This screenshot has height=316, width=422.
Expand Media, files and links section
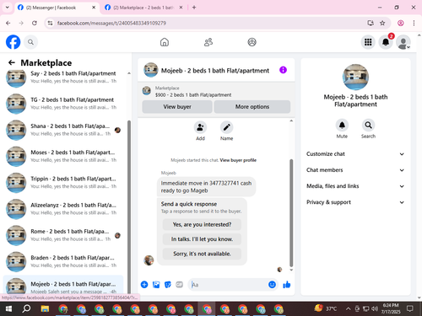click(x=355, y=186)
